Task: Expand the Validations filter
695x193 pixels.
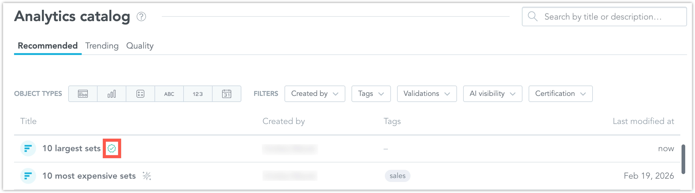Action: coord(427,94)
